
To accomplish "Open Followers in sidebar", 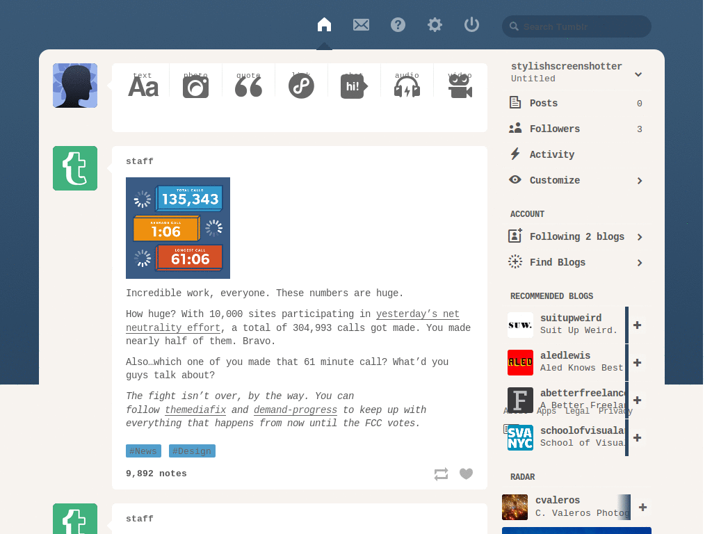I will click(576, 129).
